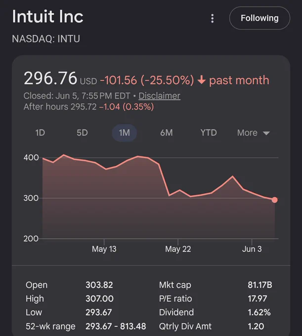Click the NASDAQ: INTU ticker label
Viewport: 302px width, 336px height.
coord(46,39)
